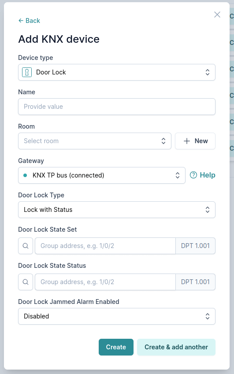Click Door Lock State Status group address field
This screenshot has height=374, width=234.
click(105, 282)
